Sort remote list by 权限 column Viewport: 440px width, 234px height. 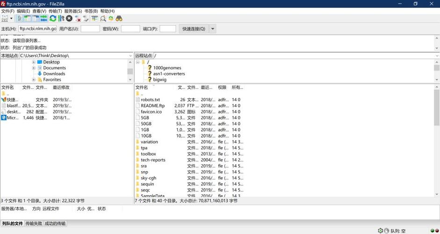point(222,88)
